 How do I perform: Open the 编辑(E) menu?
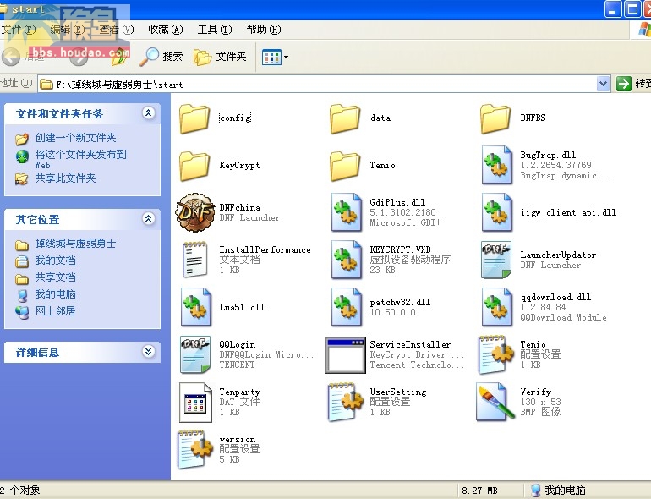pyautogui.click(x=68, y=30)
